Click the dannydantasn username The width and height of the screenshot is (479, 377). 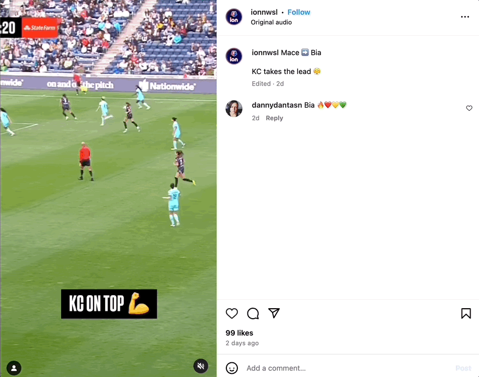coord(277,105)
